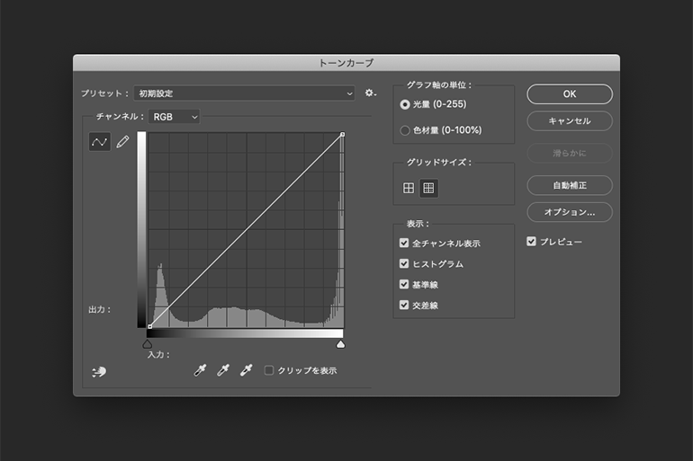
Task: Select the curve point editing tool
Action: [x=99, y=142]
